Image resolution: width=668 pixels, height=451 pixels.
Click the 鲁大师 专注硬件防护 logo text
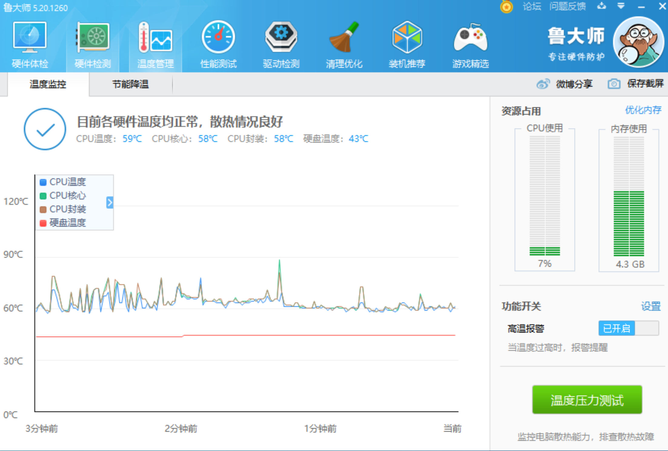576,44
